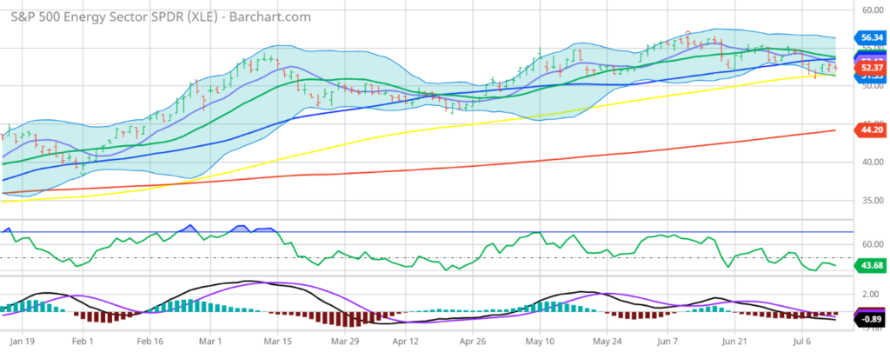This screenshot has height=352, width=890.
Task: Select the Jul 6 date label
Action: click(x=802, y=342)
